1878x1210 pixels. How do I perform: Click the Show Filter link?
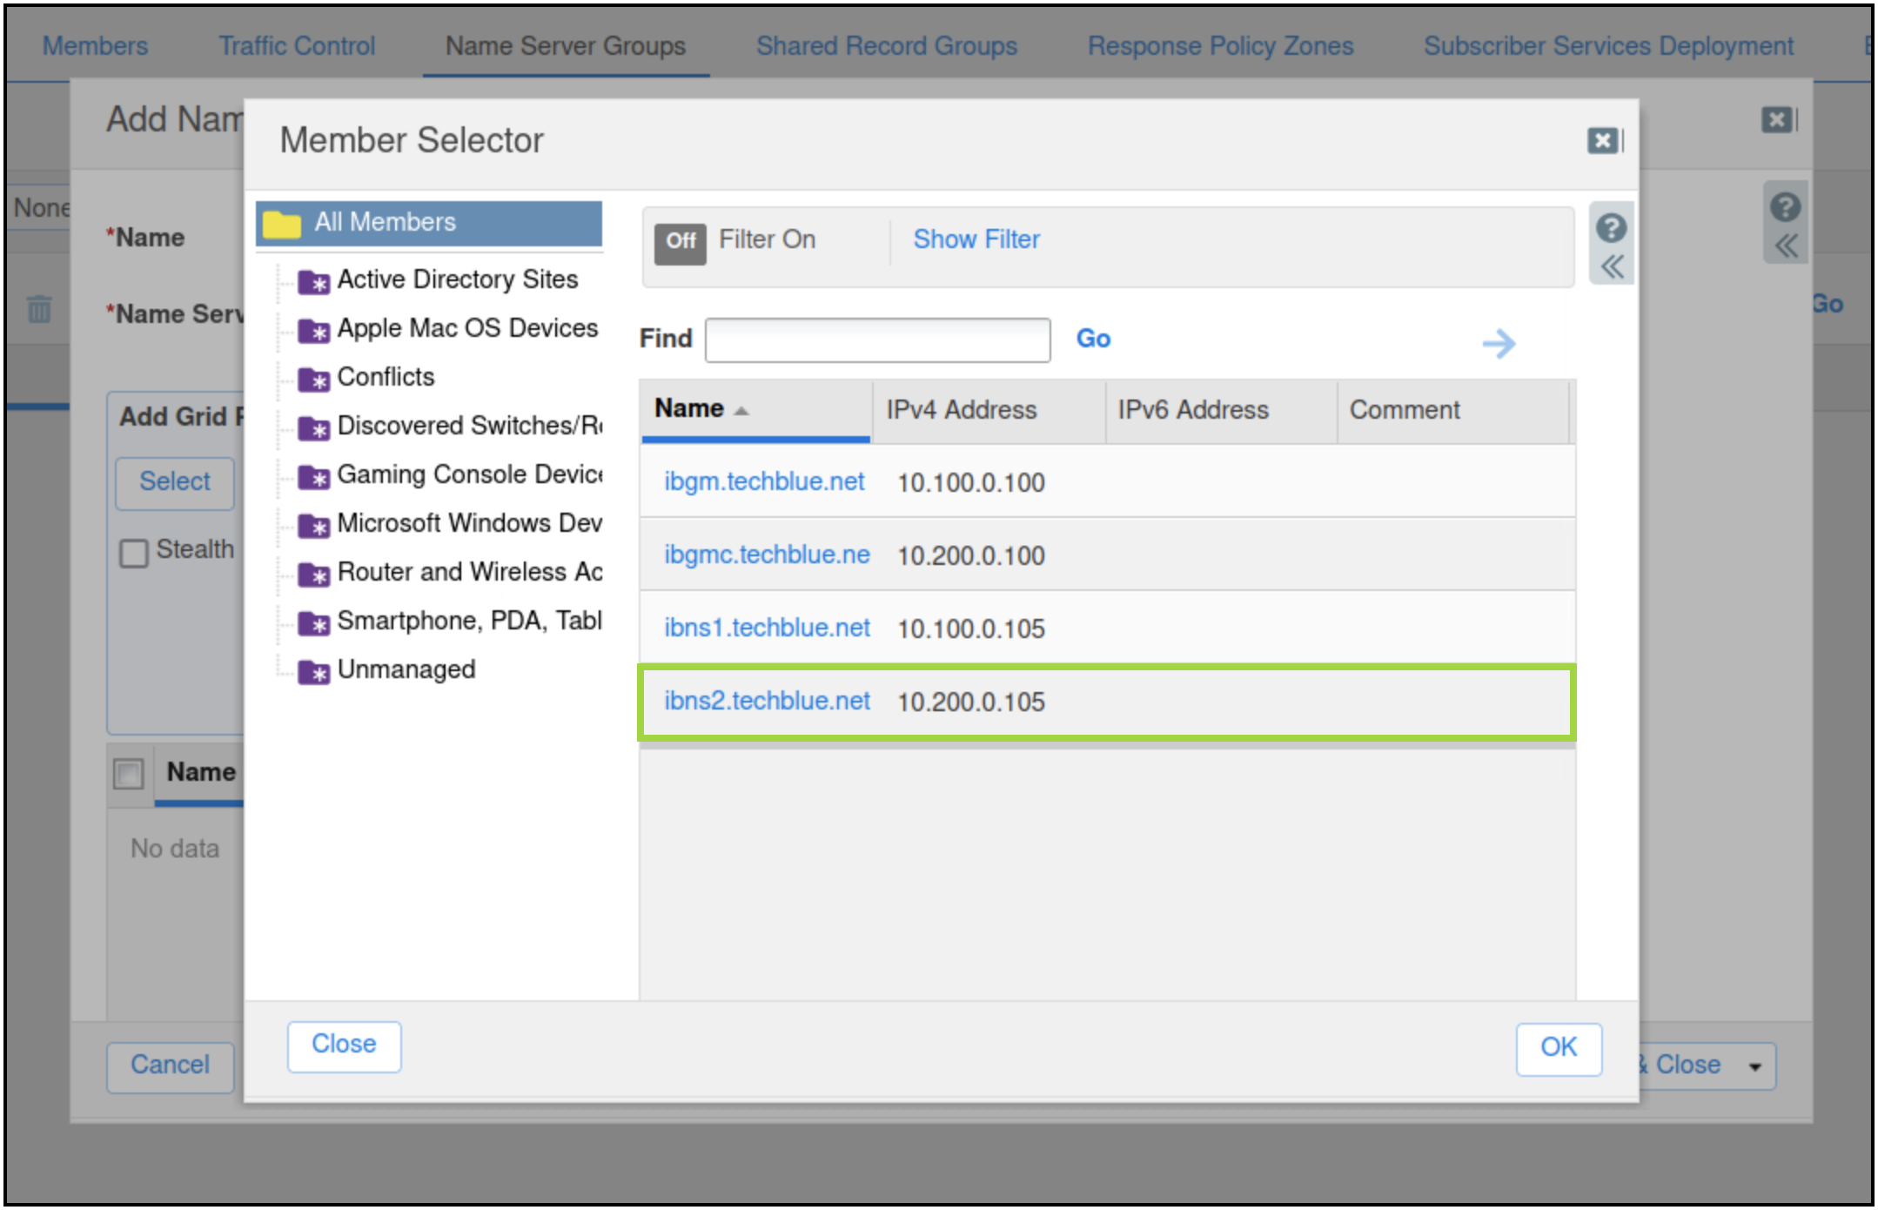(976, 239)
